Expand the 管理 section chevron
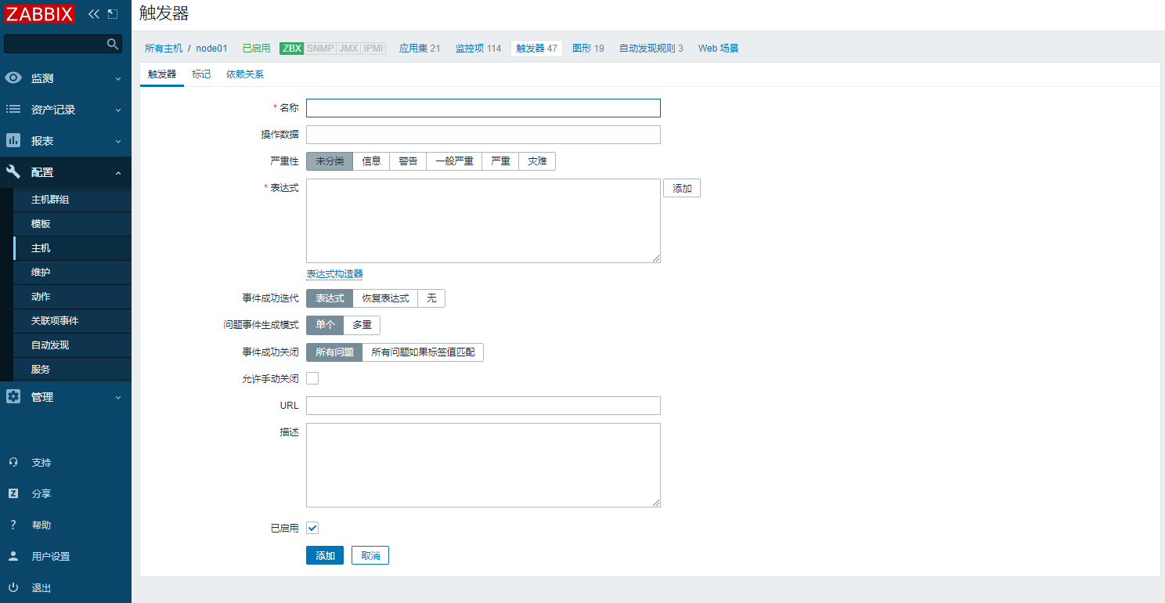Screen dimensions: 1165x603 pos(118,397)
